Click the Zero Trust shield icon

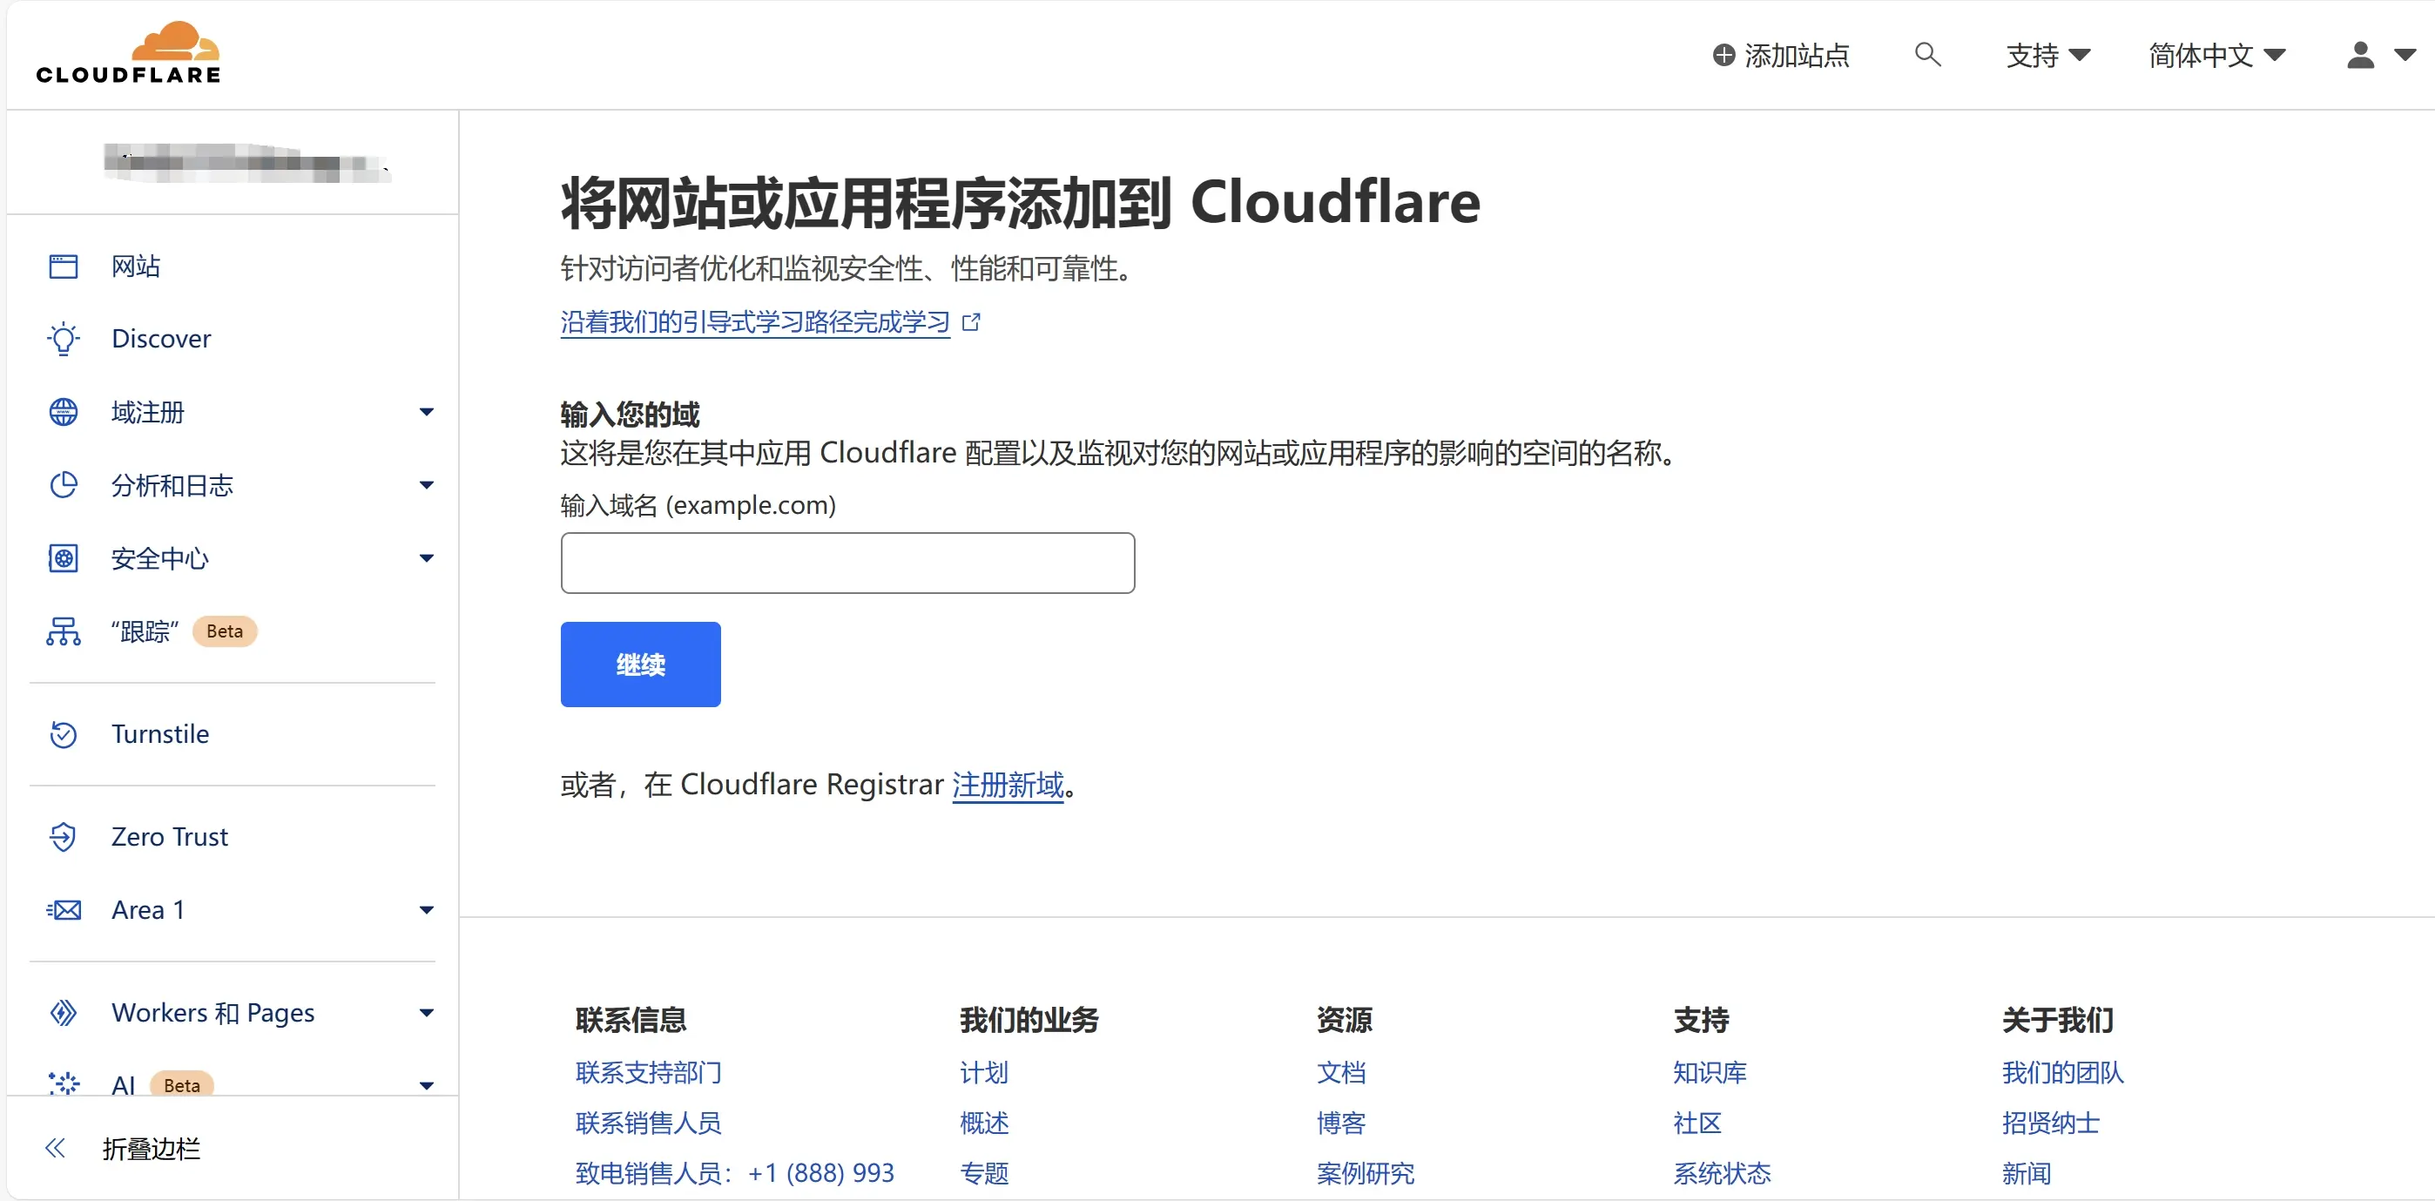[x=64, y=837]
